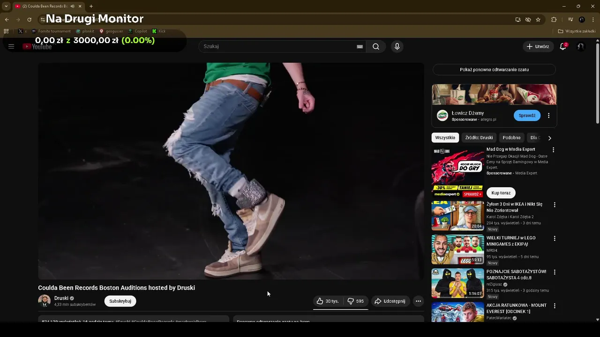Click the install app icon in address bar
The width and height of the screenshot is (600, 337).
[x=518, y=20]
